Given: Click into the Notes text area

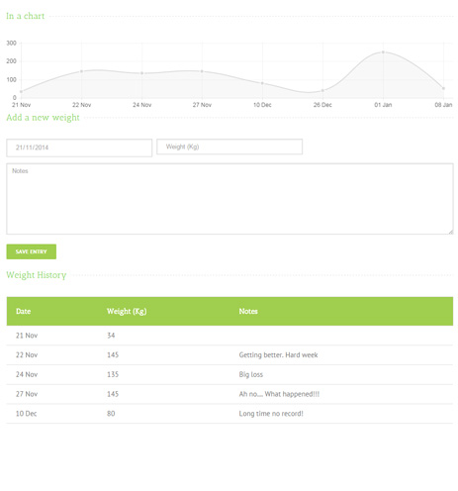Looking at the screenshot, I should click(229, 199).
